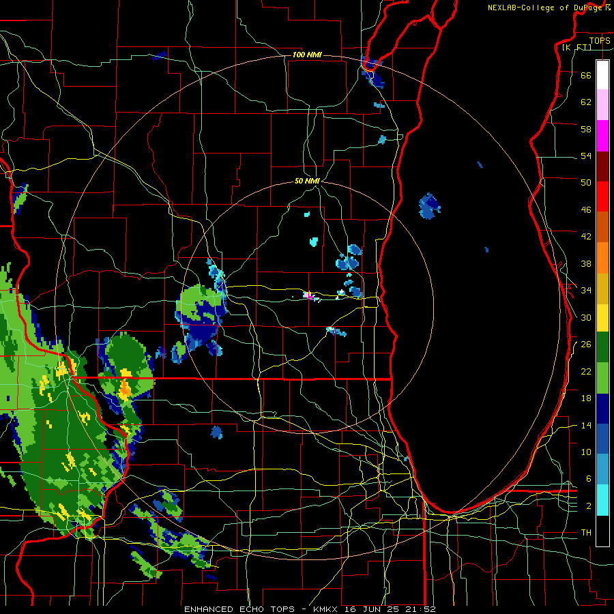Click the legend value "42"

pos(586,237)
